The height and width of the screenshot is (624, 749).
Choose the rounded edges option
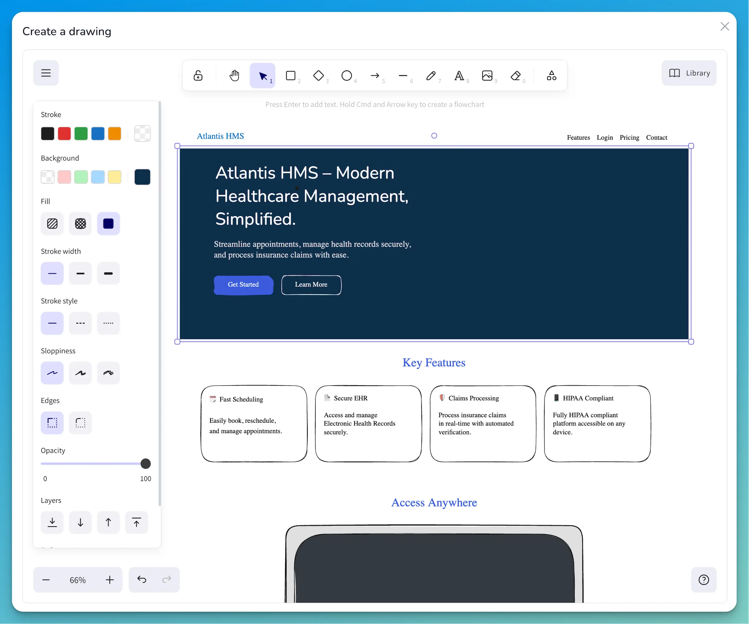point(80,423)
